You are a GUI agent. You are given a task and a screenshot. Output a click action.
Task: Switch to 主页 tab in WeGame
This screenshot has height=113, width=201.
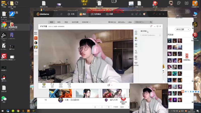pos(71,14)
